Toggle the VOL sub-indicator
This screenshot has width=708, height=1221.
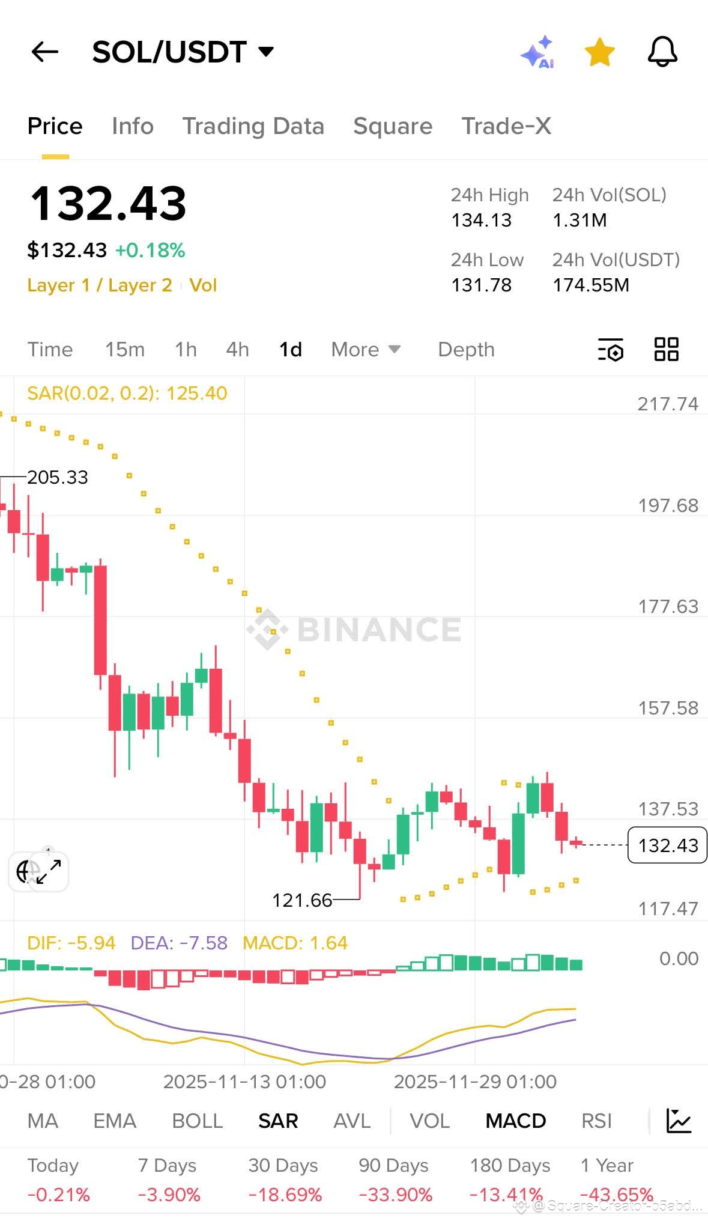tap(430, 1121)
